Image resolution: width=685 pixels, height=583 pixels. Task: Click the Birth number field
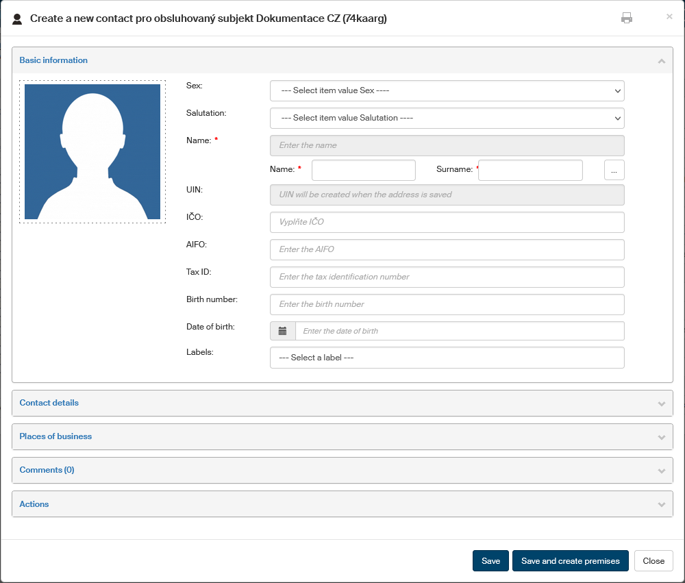447,304
